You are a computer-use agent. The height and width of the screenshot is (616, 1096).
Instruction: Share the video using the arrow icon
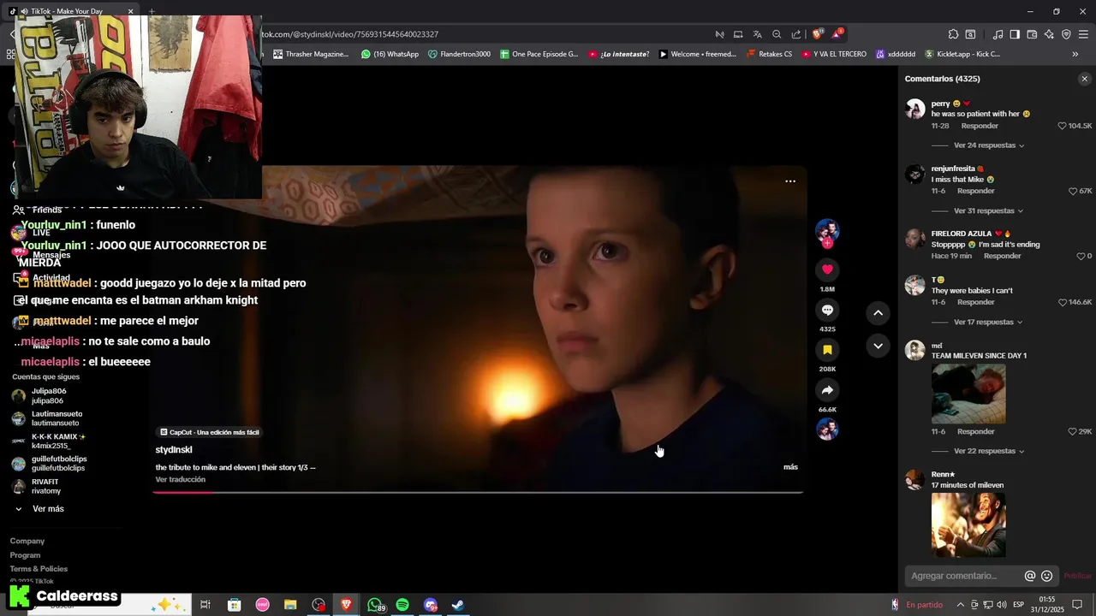827,390
